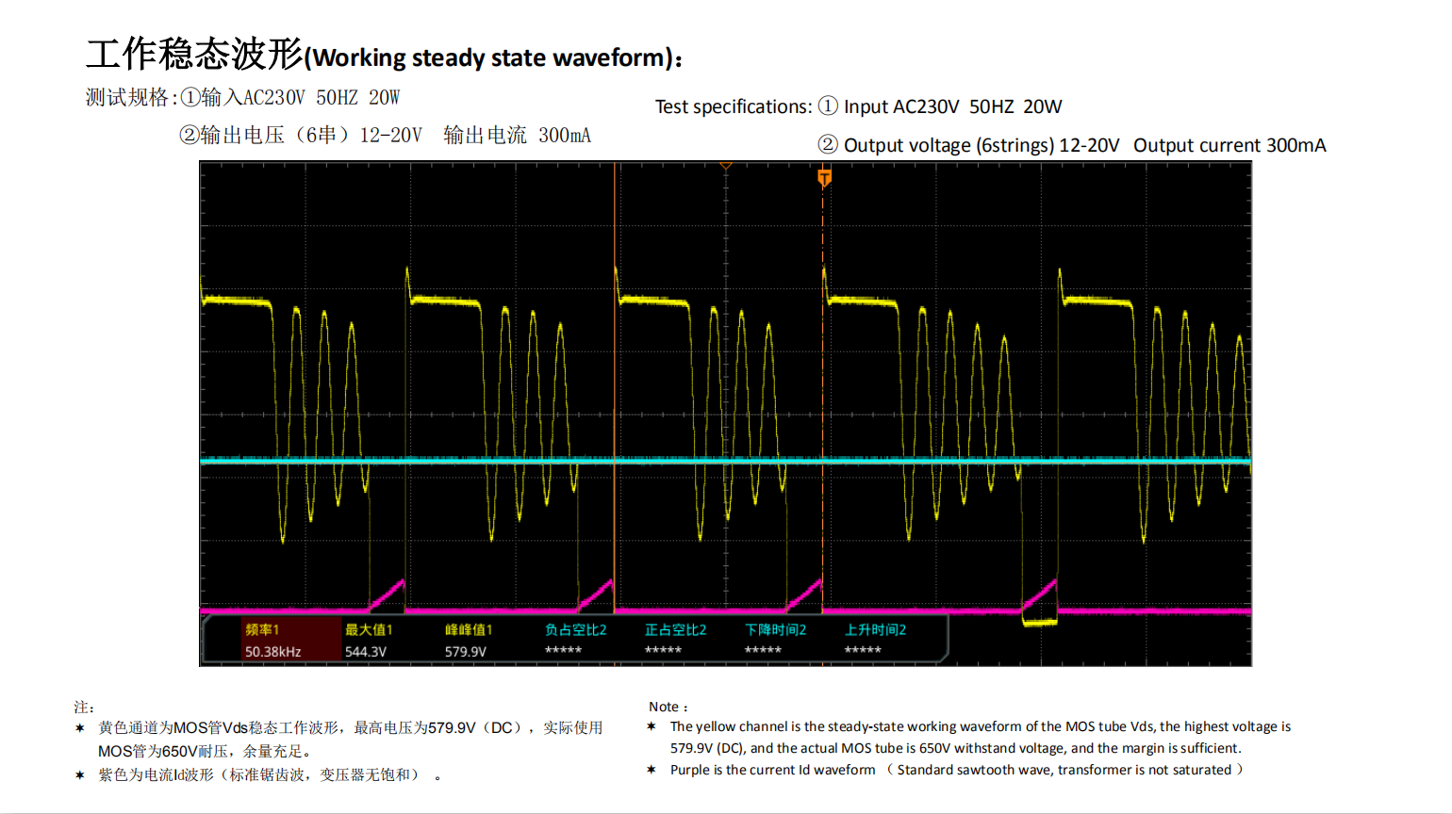Click the 正占空比2 measurement label
This screenshot has width=1452, height=814.
(675, 630)
